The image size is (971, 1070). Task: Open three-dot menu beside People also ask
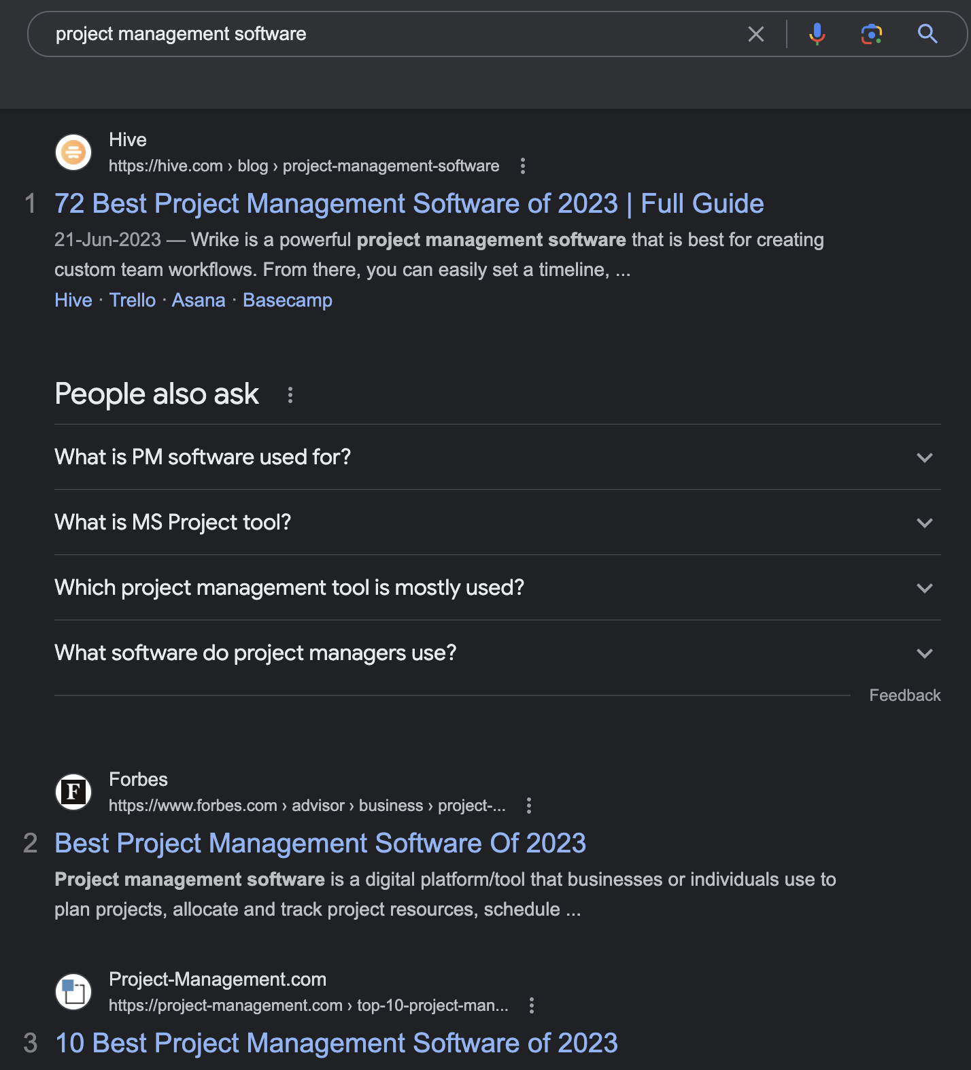pyautogui.click(x=290, y=395)
